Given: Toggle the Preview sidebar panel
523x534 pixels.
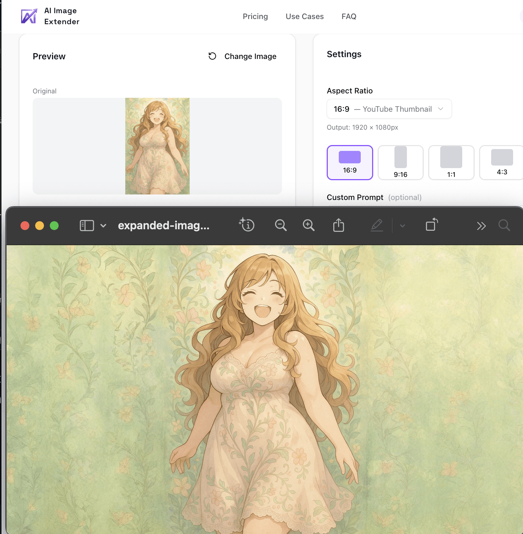Looking at the screenshot, I should [86, 225].
